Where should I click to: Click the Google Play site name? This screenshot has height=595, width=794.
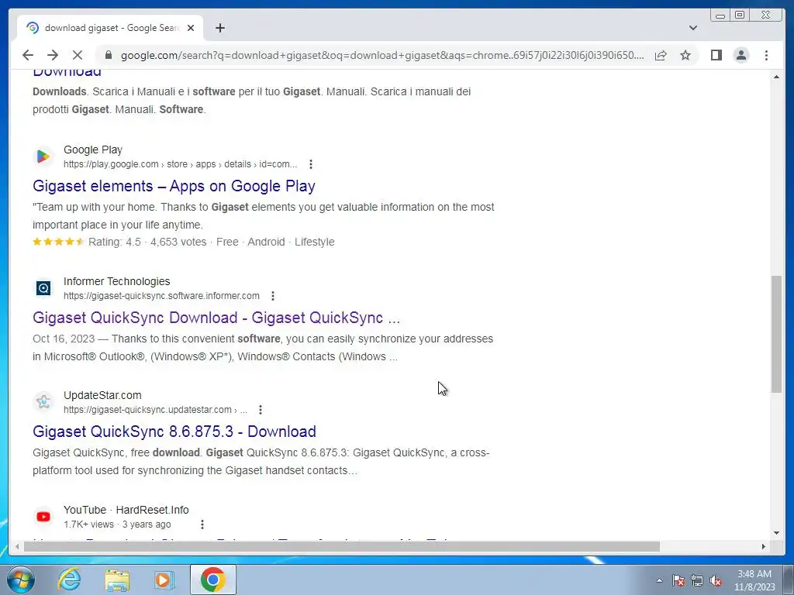coord(93,150)
